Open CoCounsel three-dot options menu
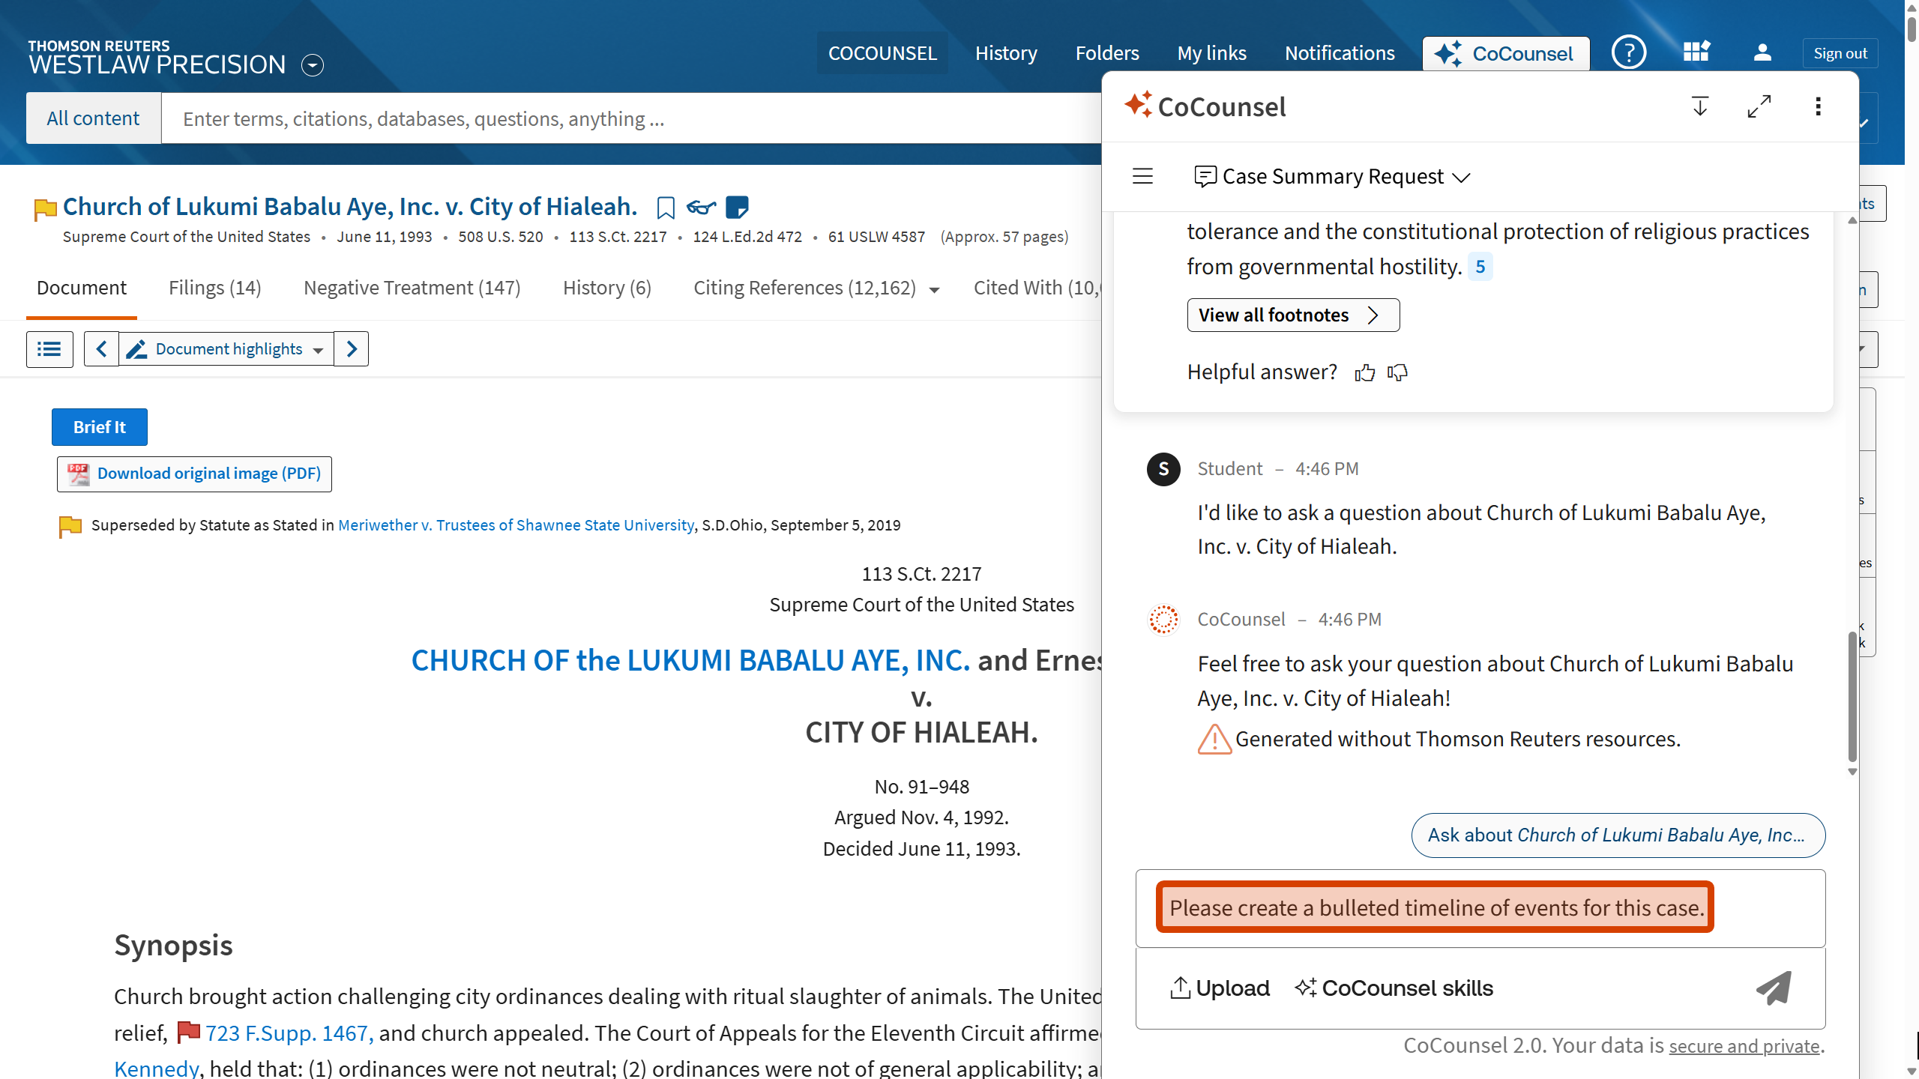1919x1079 pixels. pyautogui.click(x=1818, y=106)
